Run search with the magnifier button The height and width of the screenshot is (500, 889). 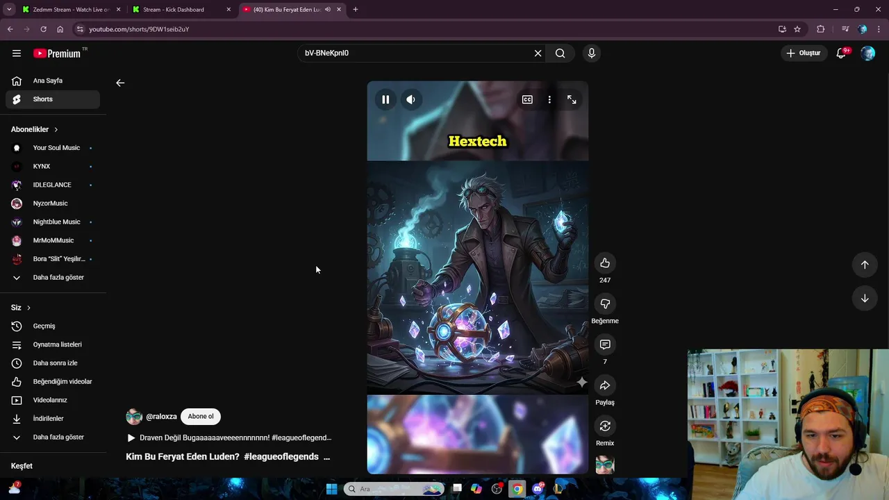(560, 53)
